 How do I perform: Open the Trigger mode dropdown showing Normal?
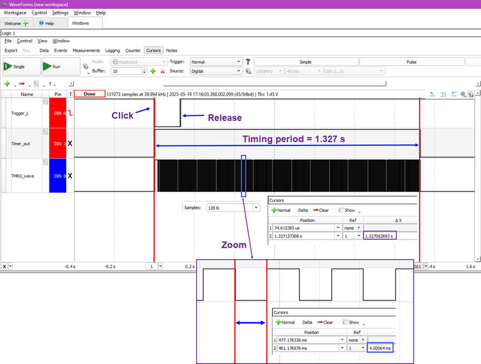(x=216, y=62)
